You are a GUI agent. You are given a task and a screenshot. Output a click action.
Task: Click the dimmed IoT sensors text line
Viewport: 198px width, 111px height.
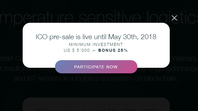click(x=96, y=79)
